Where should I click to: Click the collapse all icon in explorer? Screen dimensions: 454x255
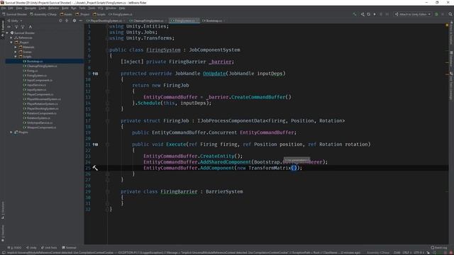click(x=67, y=21)
